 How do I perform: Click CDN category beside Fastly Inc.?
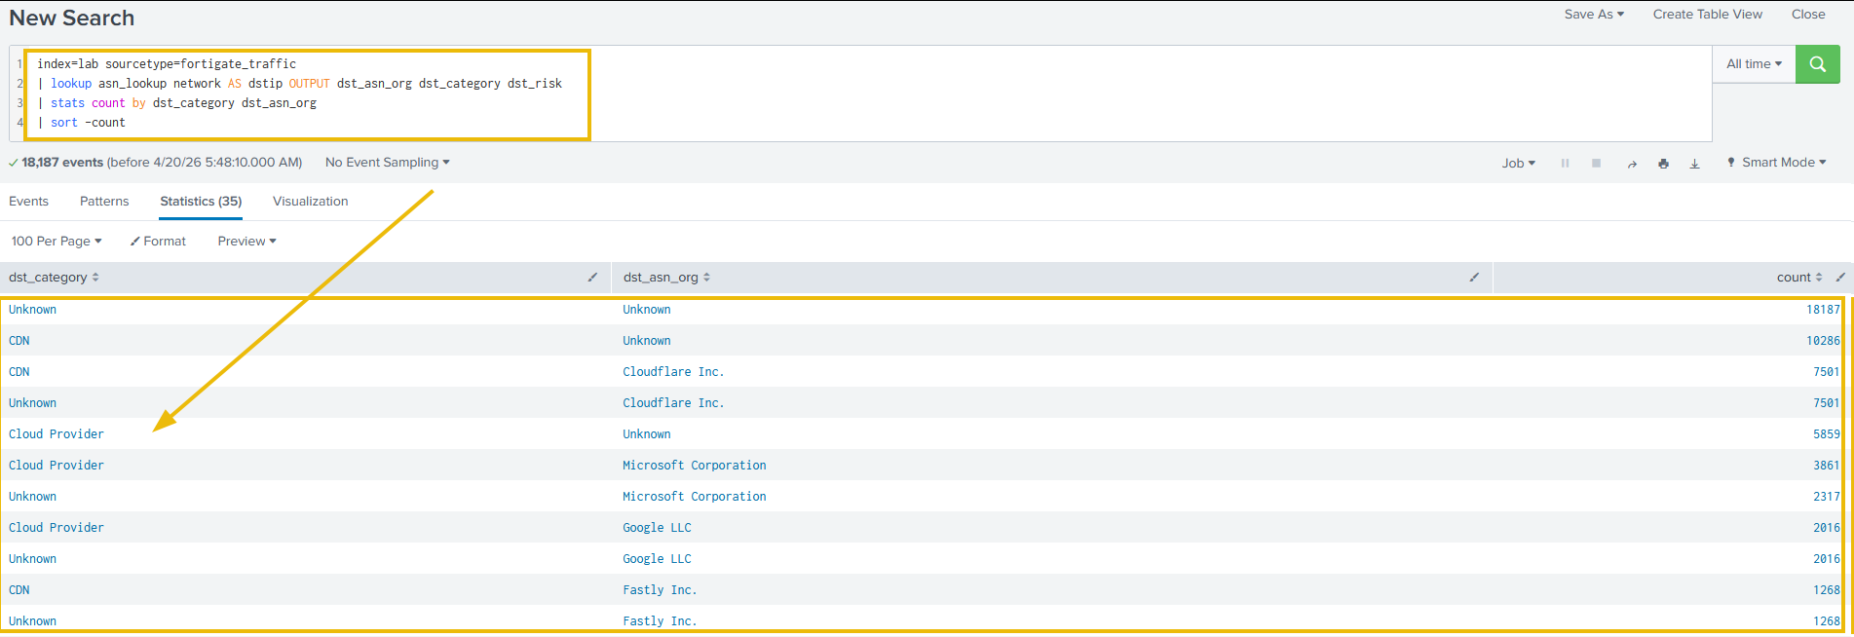tap(19, 590)
